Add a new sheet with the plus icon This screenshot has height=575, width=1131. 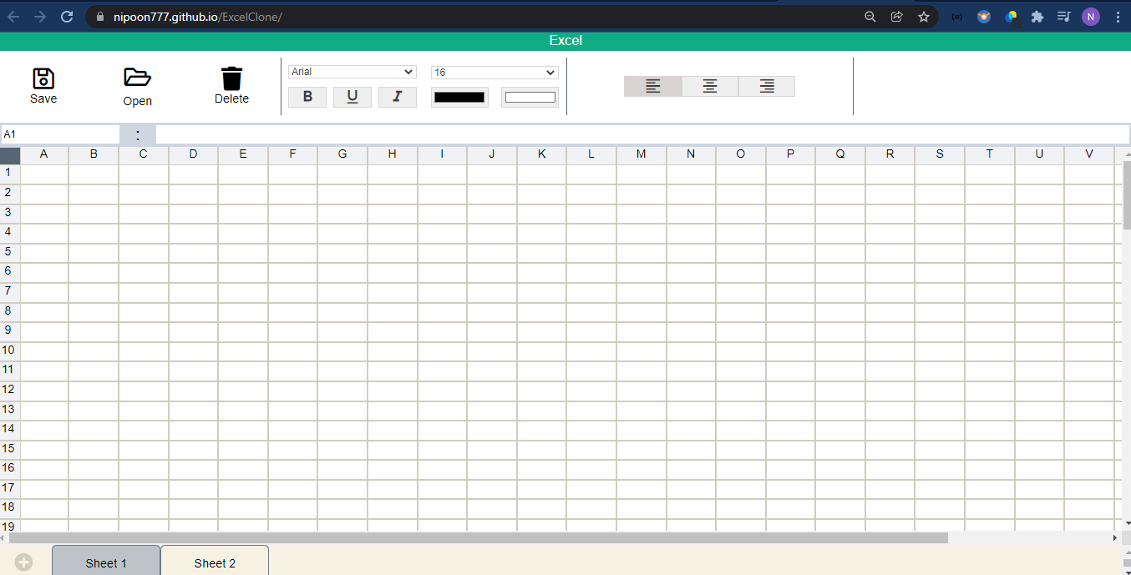coord(23,562)
